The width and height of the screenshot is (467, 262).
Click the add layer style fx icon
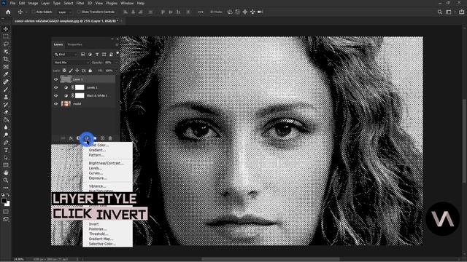71,138
